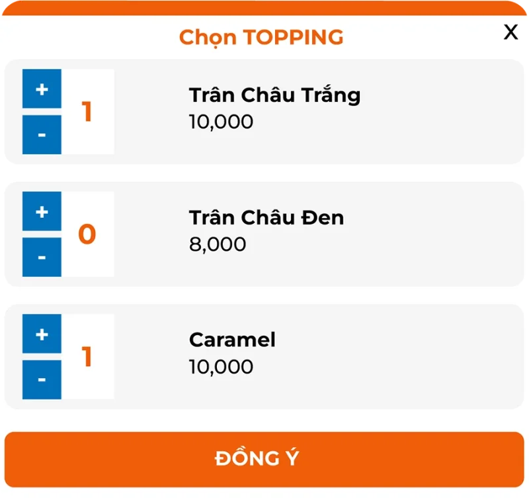Dismiss the topping dialog with the X
This screenshot has width=529, height=500.
pyautogui.click(x=510, y=32)
